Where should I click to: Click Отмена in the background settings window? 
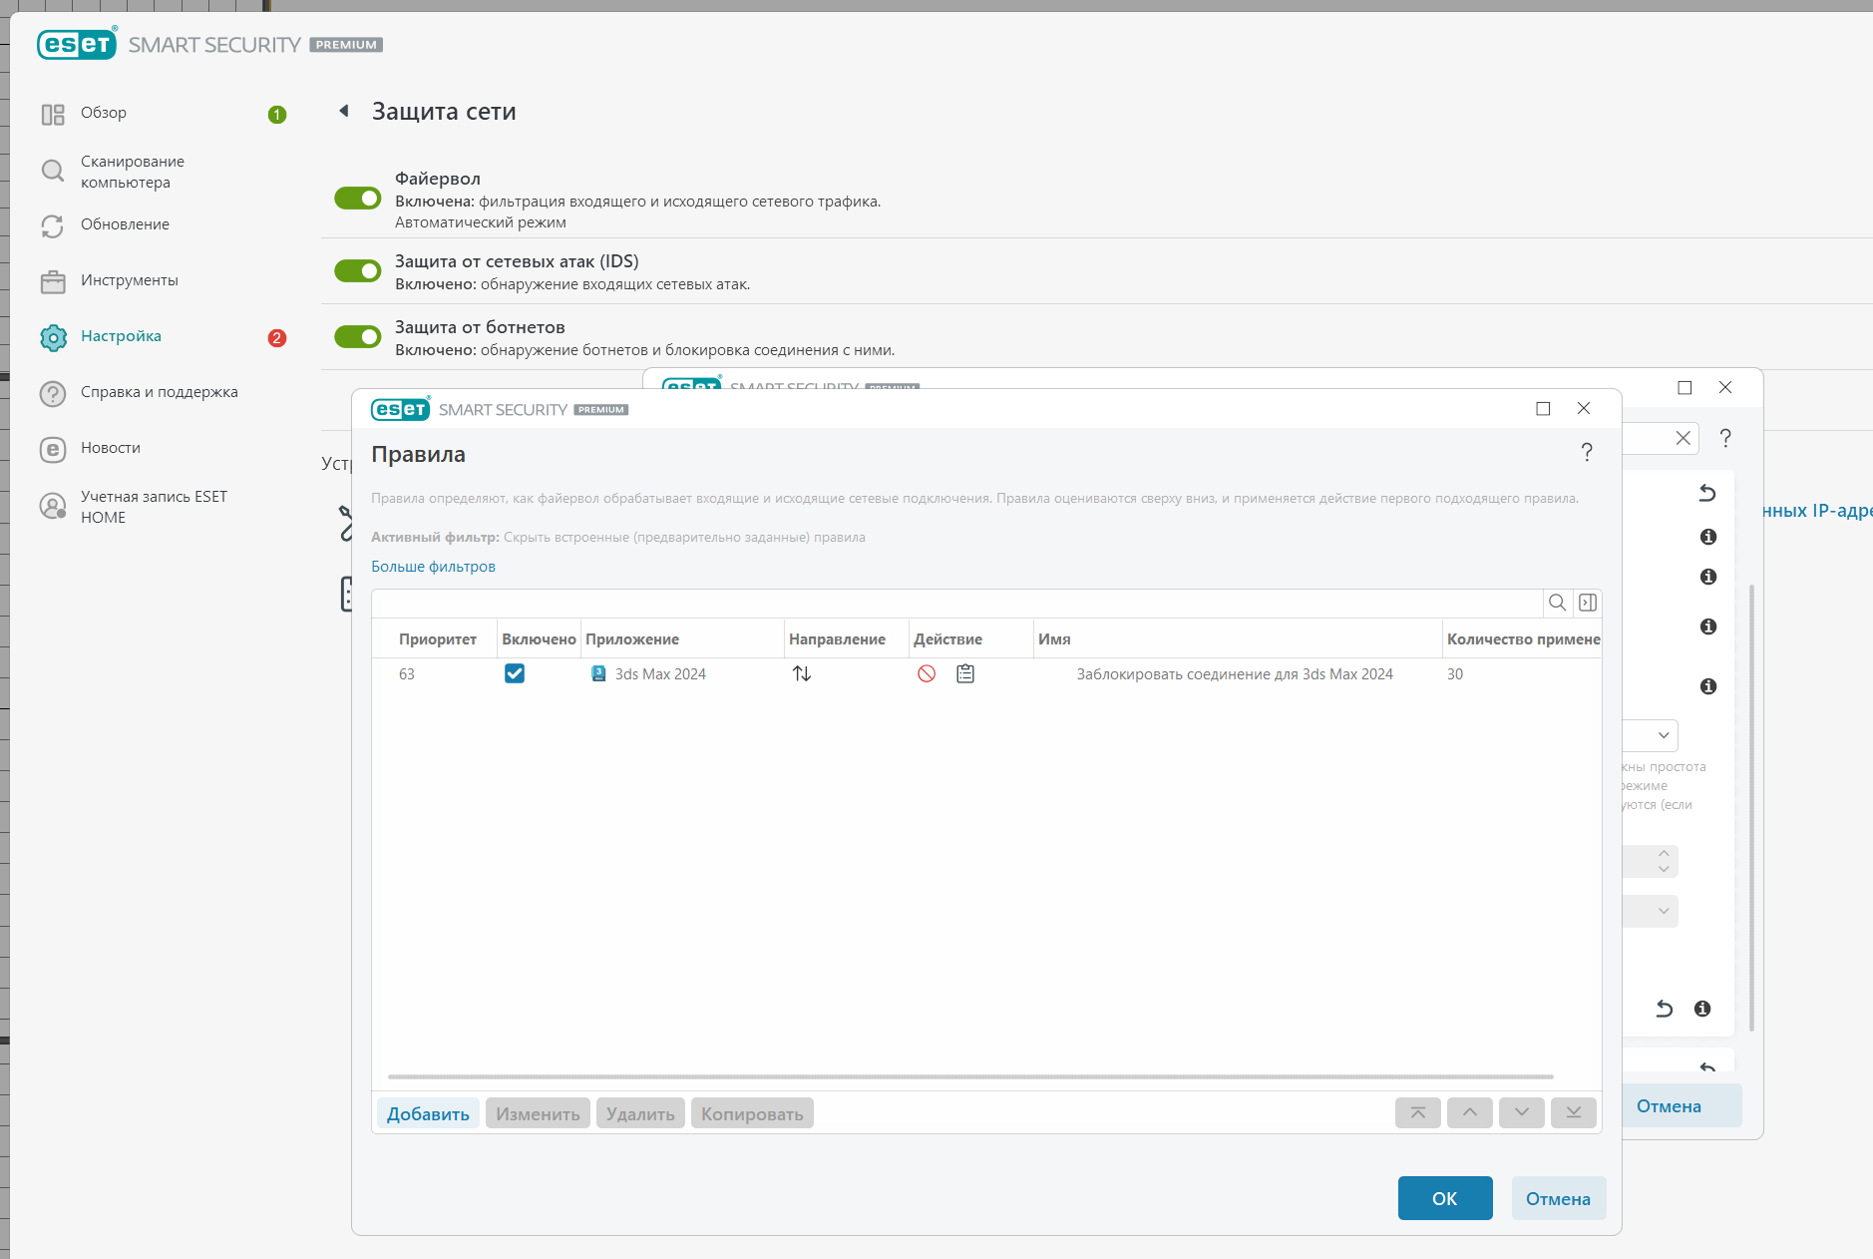click(1681, 1106)
